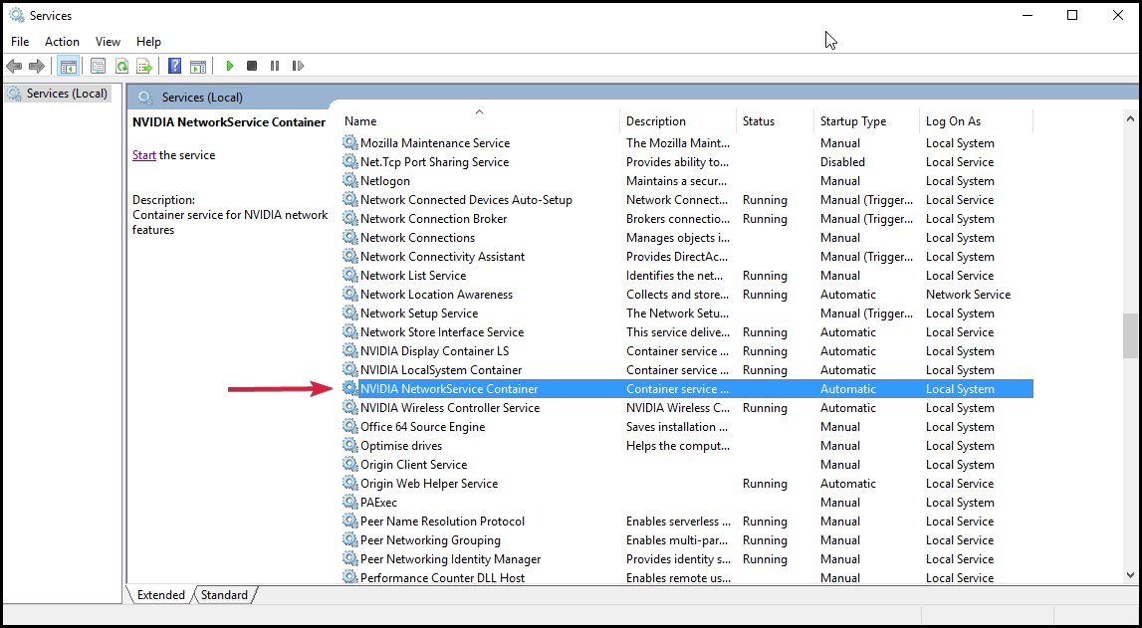Open the View menu

pos(108,42)
